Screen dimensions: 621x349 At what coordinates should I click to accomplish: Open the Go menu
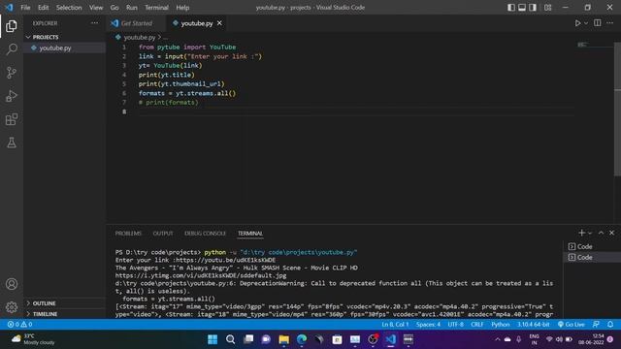click(x=114, y=8)
